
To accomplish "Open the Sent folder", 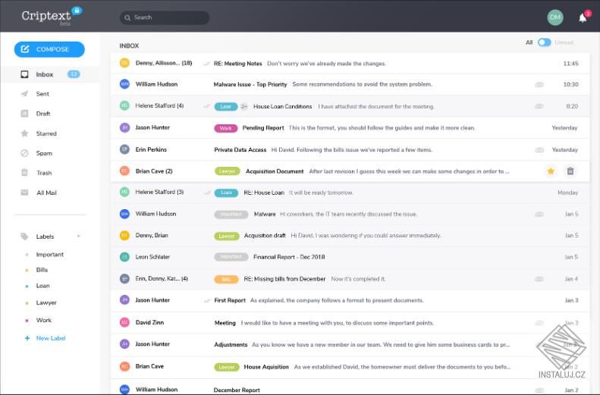I will tap(42, 94).
